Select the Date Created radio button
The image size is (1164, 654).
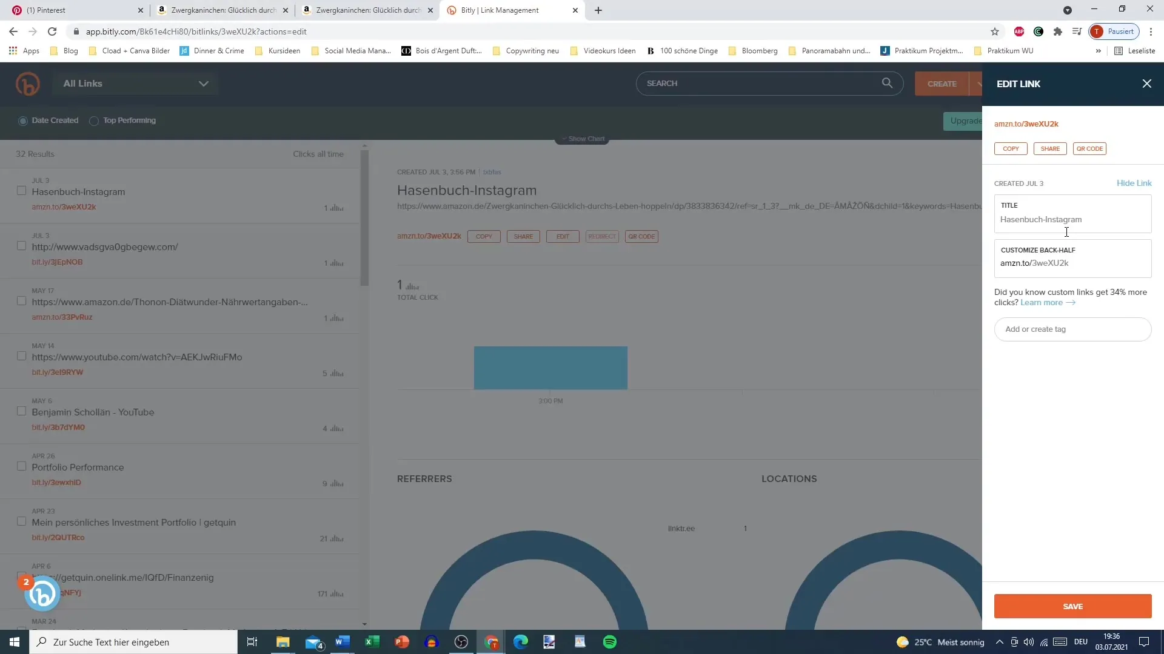coord(22,120)
